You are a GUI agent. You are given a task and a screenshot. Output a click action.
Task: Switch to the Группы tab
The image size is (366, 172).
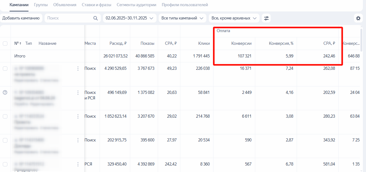point(41,5)
